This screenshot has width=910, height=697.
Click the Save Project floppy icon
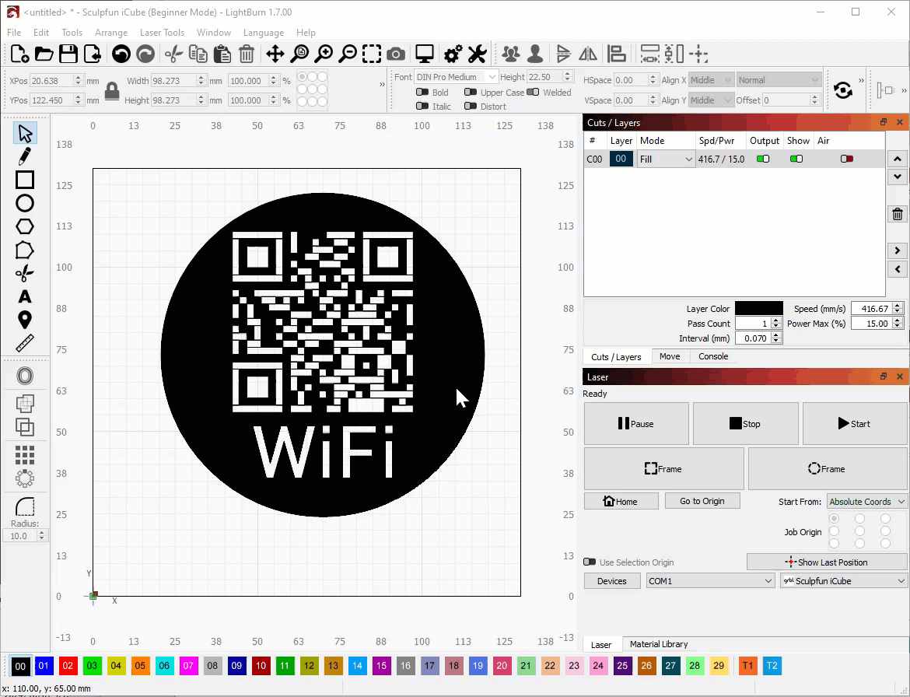pos(68,54)
